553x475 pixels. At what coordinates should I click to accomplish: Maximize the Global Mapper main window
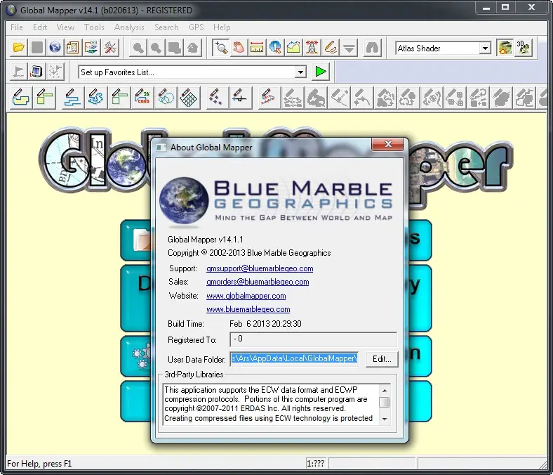click(x=505, y=7)
